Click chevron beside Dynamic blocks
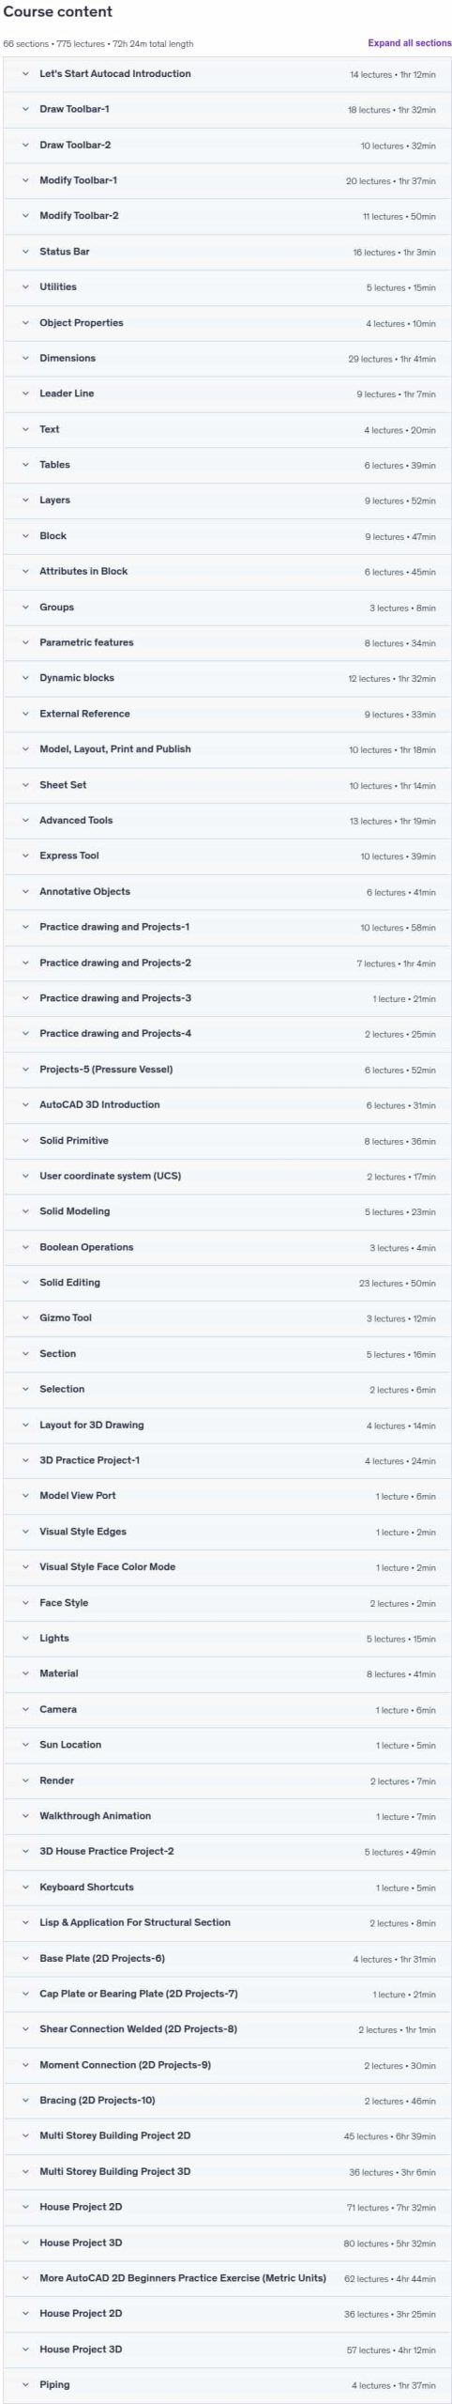 pos(25,678)
